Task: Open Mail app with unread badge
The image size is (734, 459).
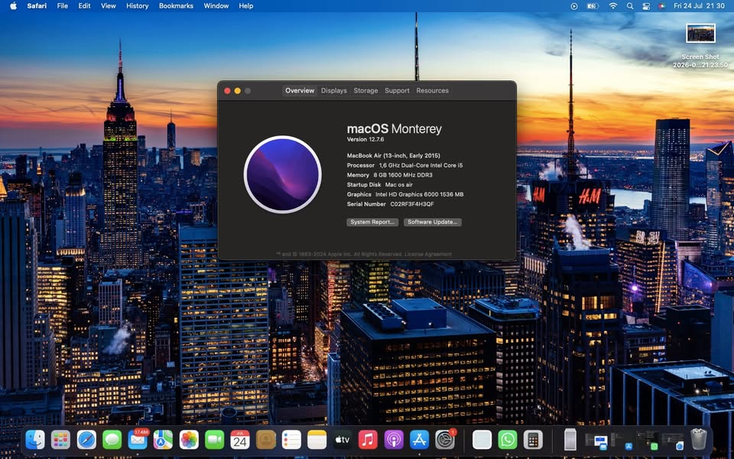Action: (x=138, y=440)
